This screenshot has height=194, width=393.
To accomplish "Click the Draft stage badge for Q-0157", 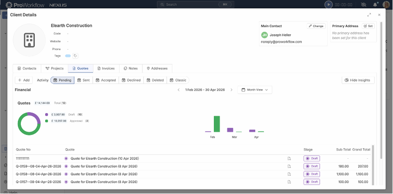I will coord(312,182).
